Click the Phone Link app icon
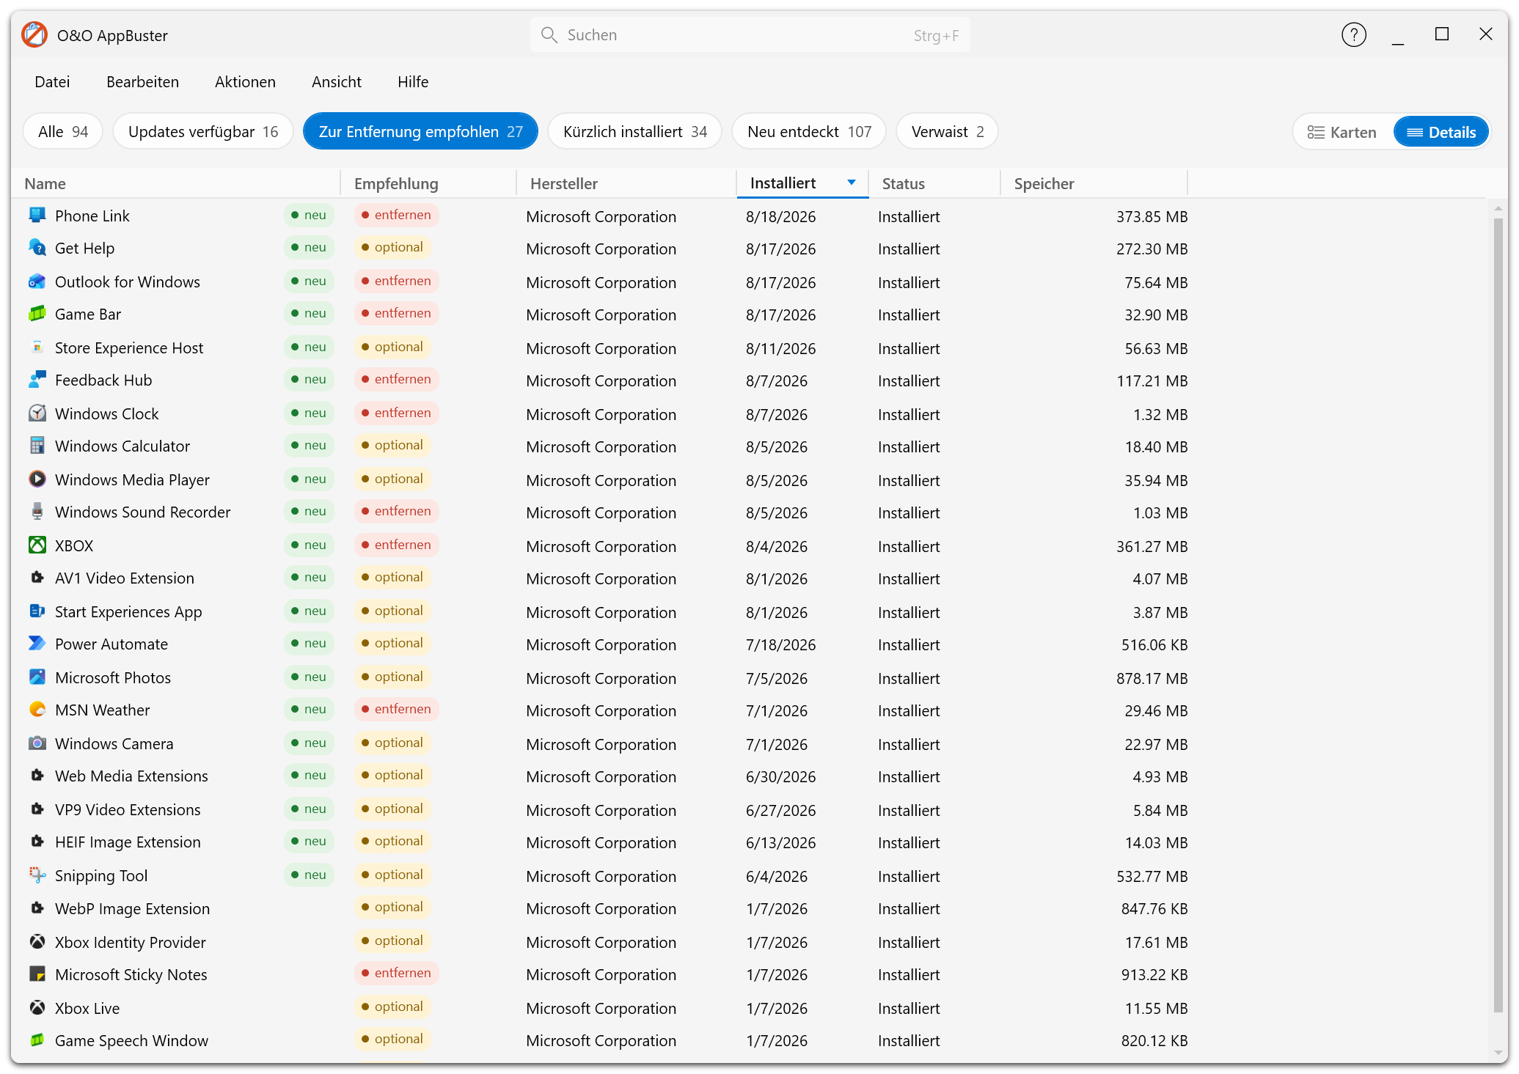 point(37,215)
